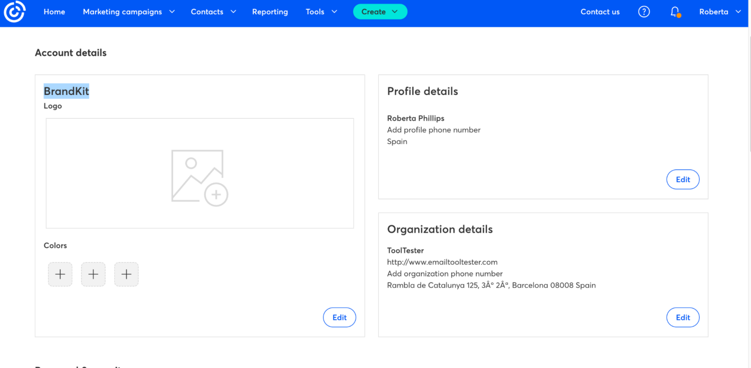The image size is (751, 368).
Task: Open the emailtooltester.com website link
Action: [x=442, y=262]
